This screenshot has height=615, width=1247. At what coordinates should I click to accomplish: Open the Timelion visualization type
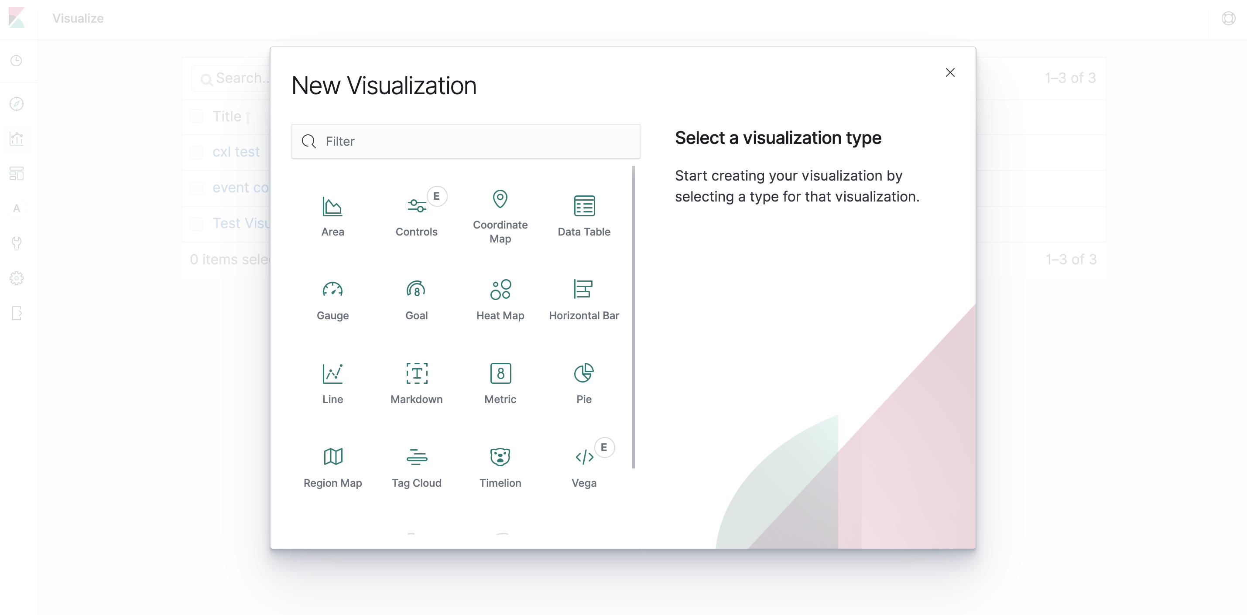point(500,468)
